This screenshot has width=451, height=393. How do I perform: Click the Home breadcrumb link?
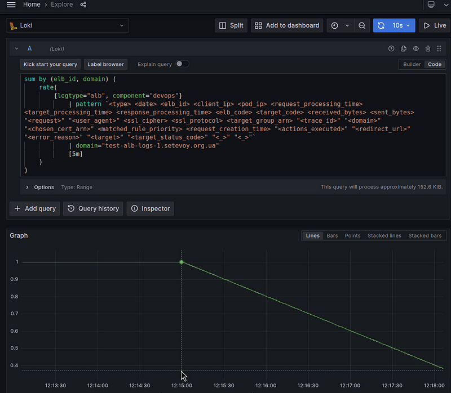32,5
